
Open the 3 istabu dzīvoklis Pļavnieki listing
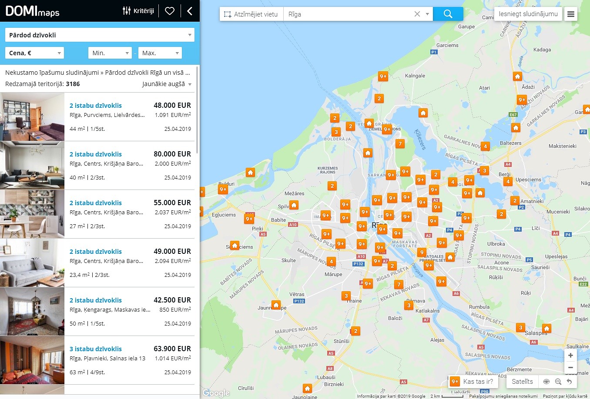point(96,349)
